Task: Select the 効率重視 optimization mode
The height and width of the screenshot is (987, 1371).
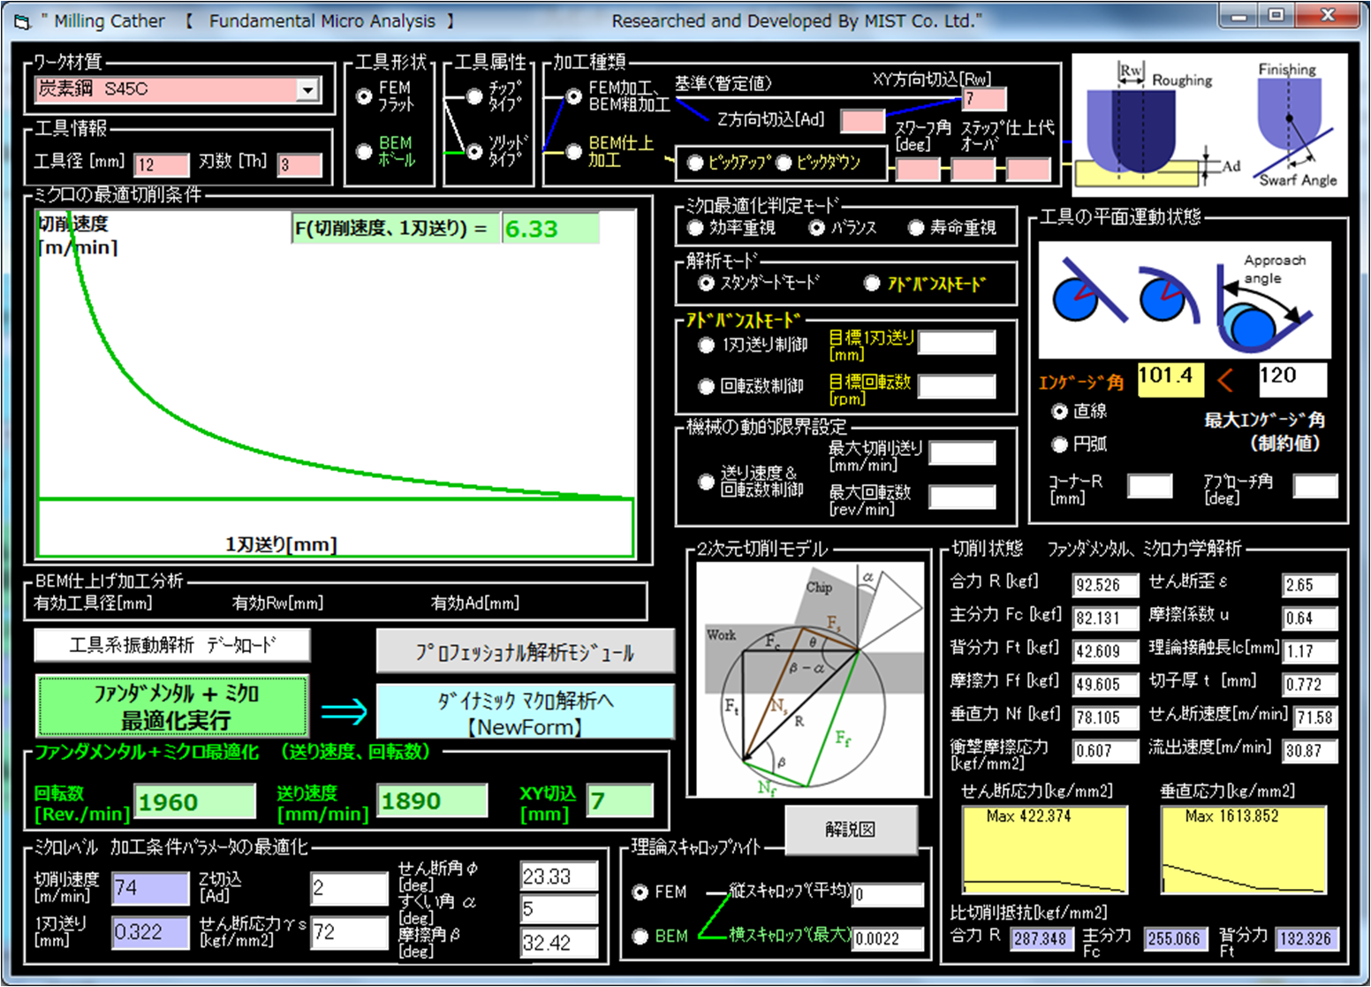Action: [x=695, y=228]
